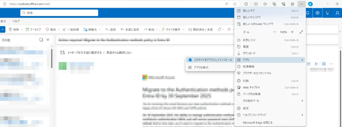Open the more actions ellipsis in message header

click(x=331, y=64)
